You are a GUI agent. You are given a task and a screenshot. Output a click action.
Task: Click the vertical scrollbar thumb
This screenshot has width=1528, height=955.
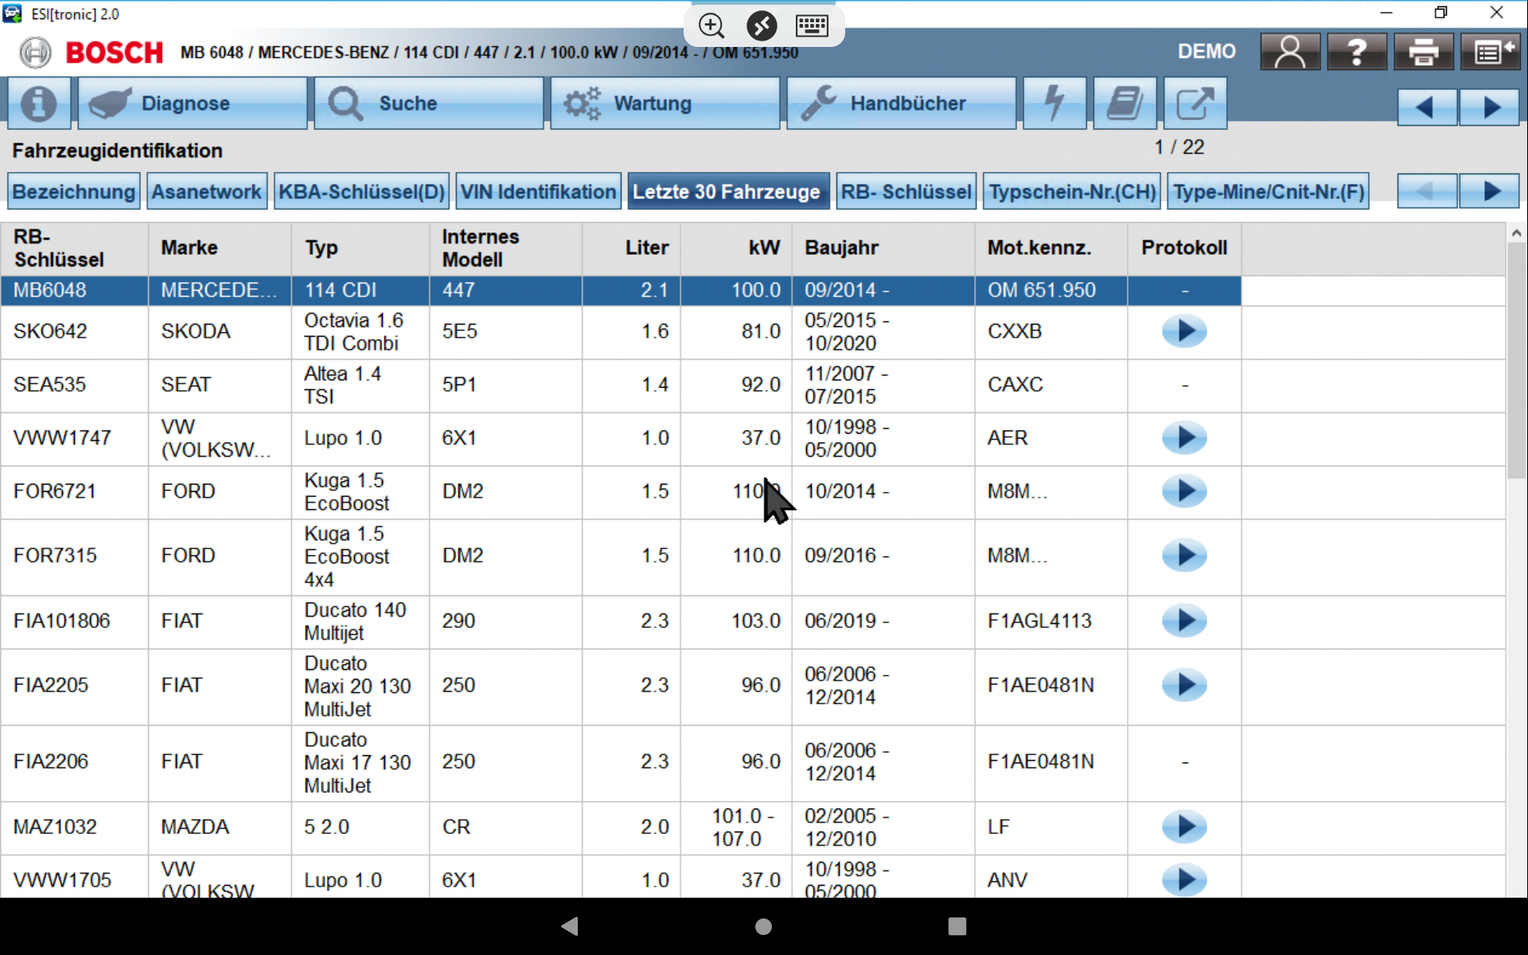pyautogui.click(x=1516, y=360)
